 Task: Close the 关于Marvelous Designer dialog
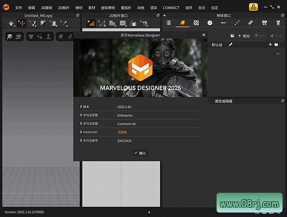pos(204,35)
